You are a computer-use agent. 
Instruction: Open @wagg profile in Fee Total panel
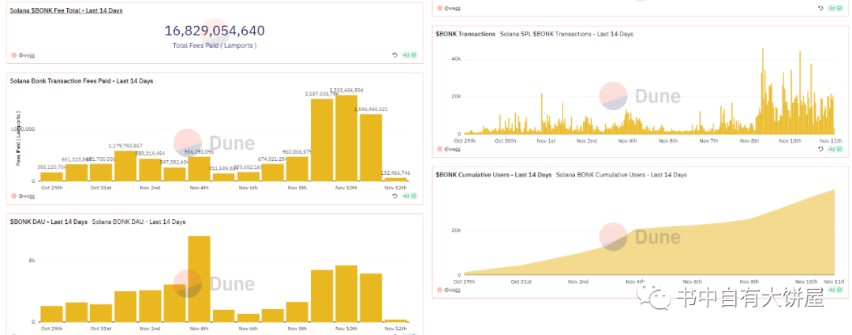[27, 55]
